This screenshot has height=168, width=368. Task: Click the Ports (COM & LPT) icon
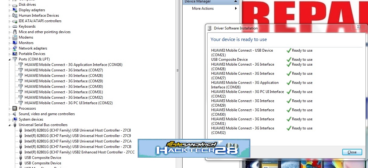pos(15,59)
